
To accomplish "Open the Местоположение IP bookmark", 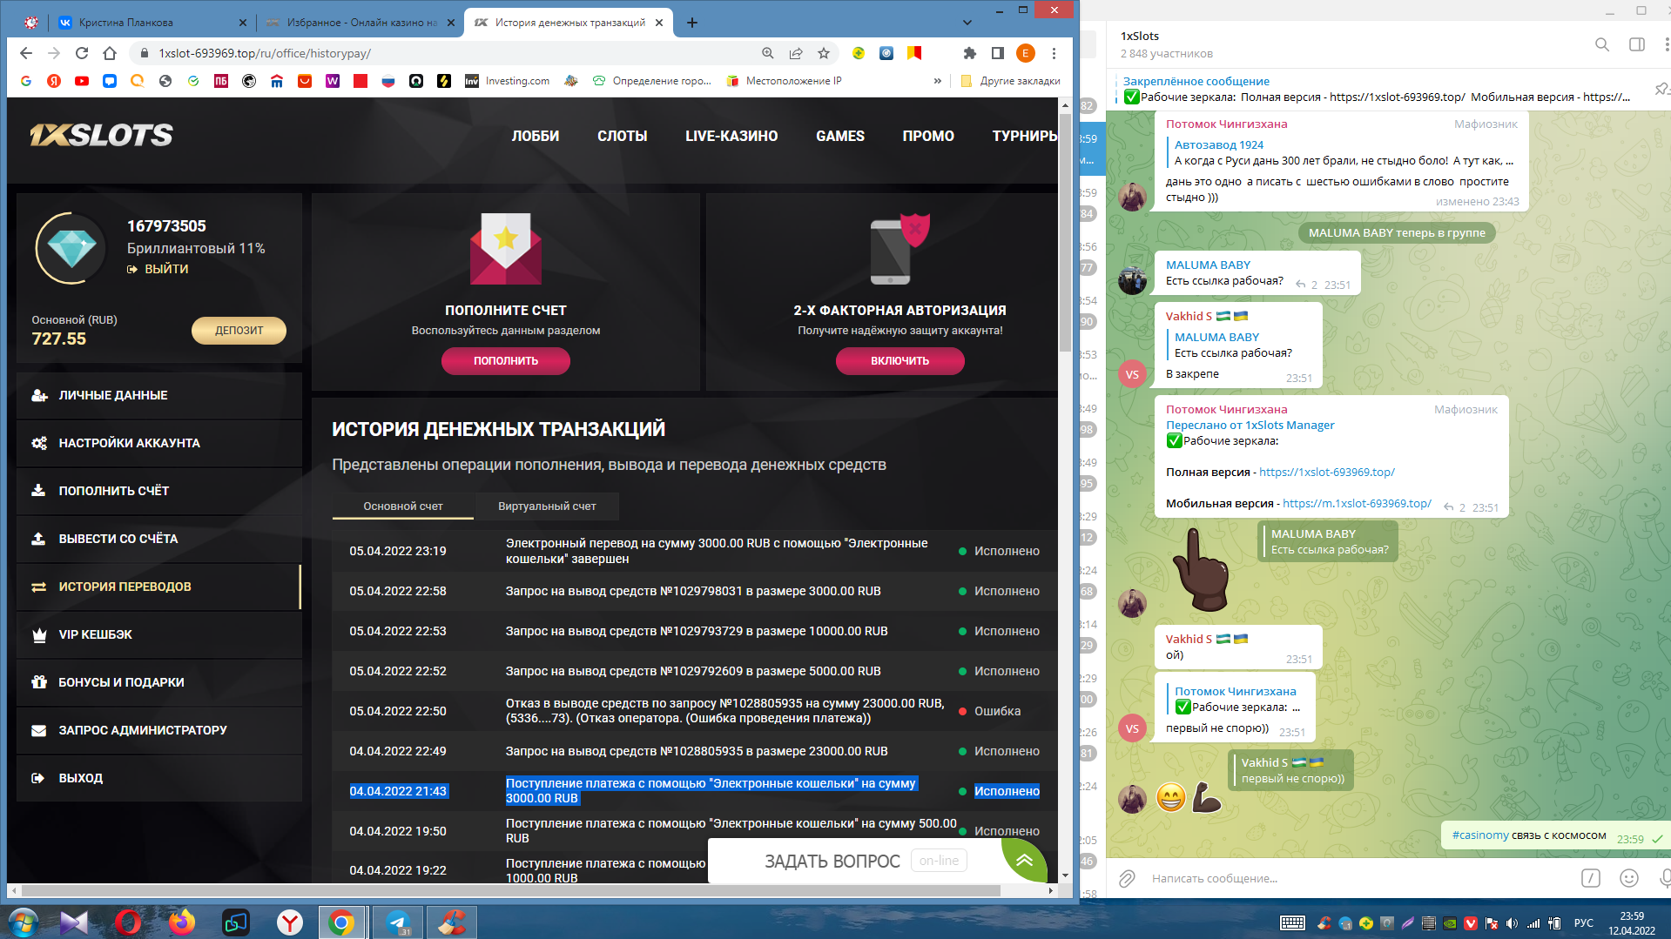I will pos(784,81).
